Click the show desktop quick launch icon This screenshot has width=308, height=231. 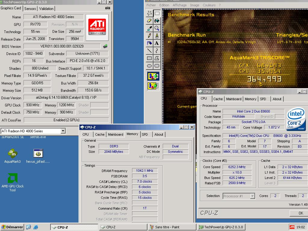tap(29, 227)
